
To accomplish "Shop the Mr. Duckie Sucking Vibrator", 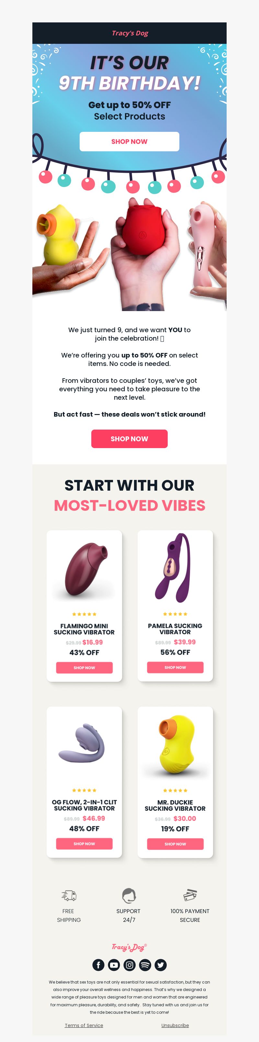I will pyautogui.click(x=175, y=844).
